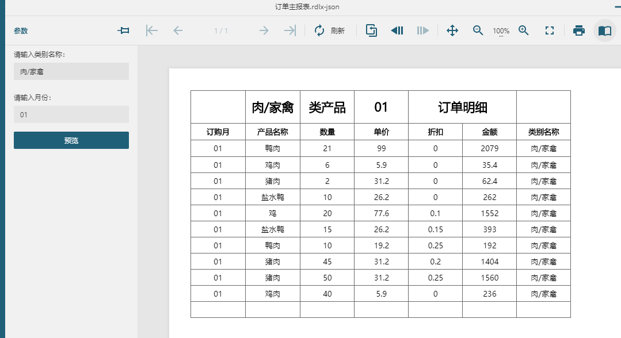Click the 金额 column header
The height and width of the screenshot is (338, 621).
(490, 132)
